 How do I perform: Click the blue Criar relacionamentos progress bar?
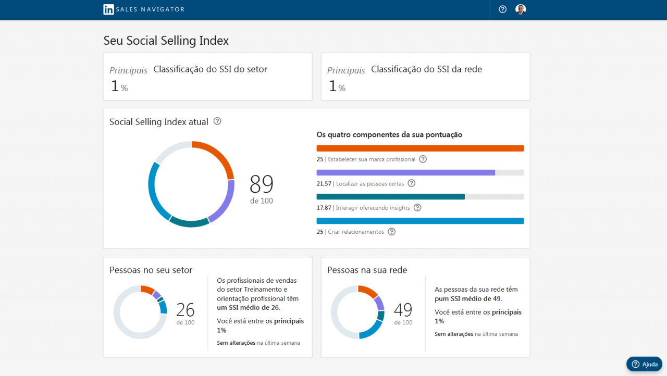tap(420, 221)
